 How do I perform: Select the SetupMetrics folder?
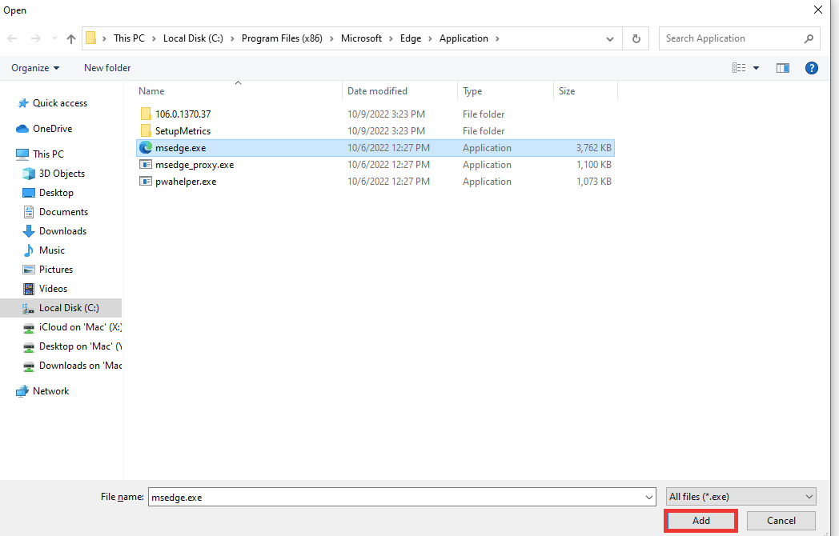(183, 131)
